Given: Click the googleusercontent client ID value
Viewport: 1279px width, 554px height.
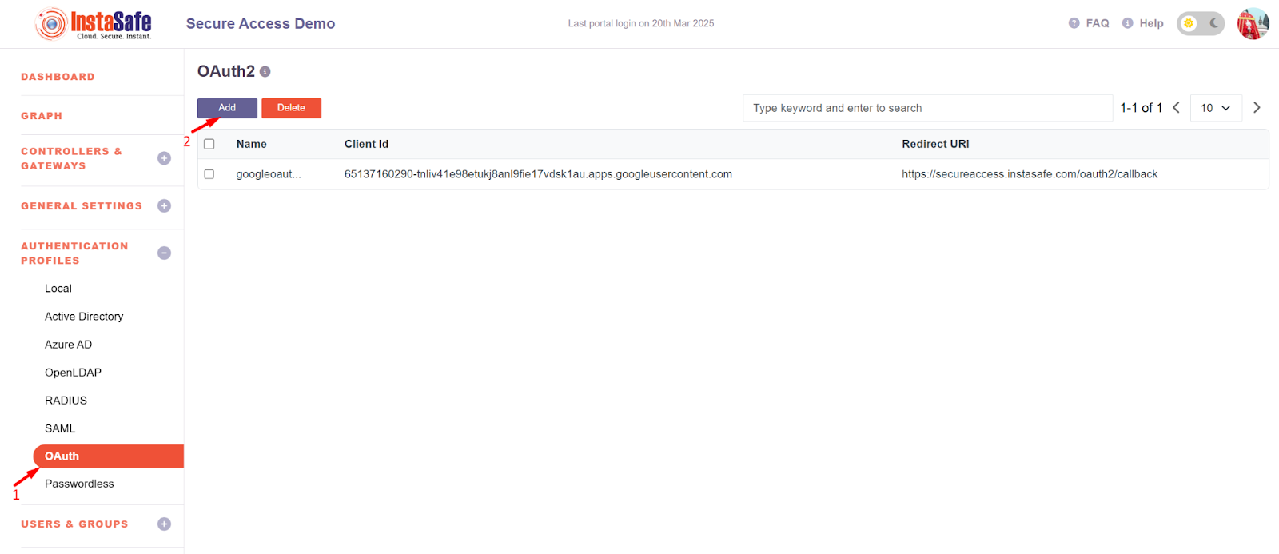Looking at the screenshot, I should click(x=538, y=174).
